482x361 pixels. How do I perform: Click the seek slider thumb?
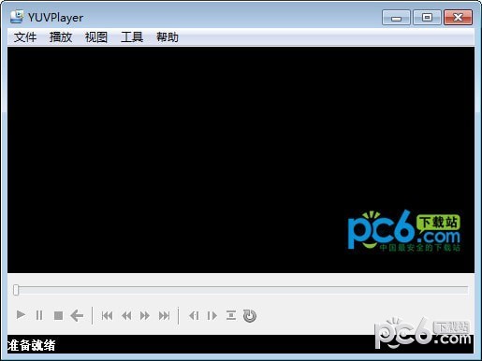coord(16,290)
